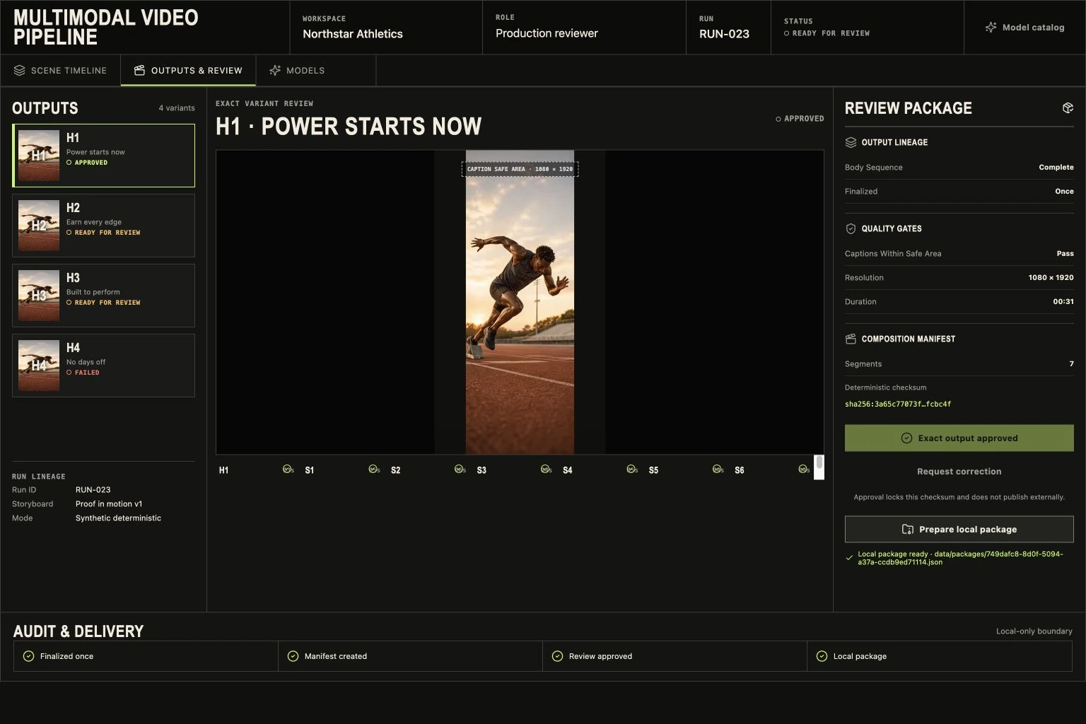Click the status icon of segment S1
This screenshot has width=1086, height=724.
coord(374,469)
